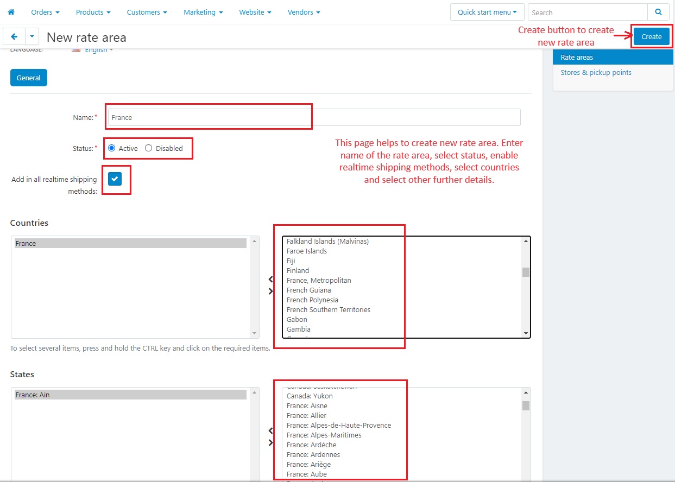Go to the home icon
This screenshot has width=675, height=482.
11,12
